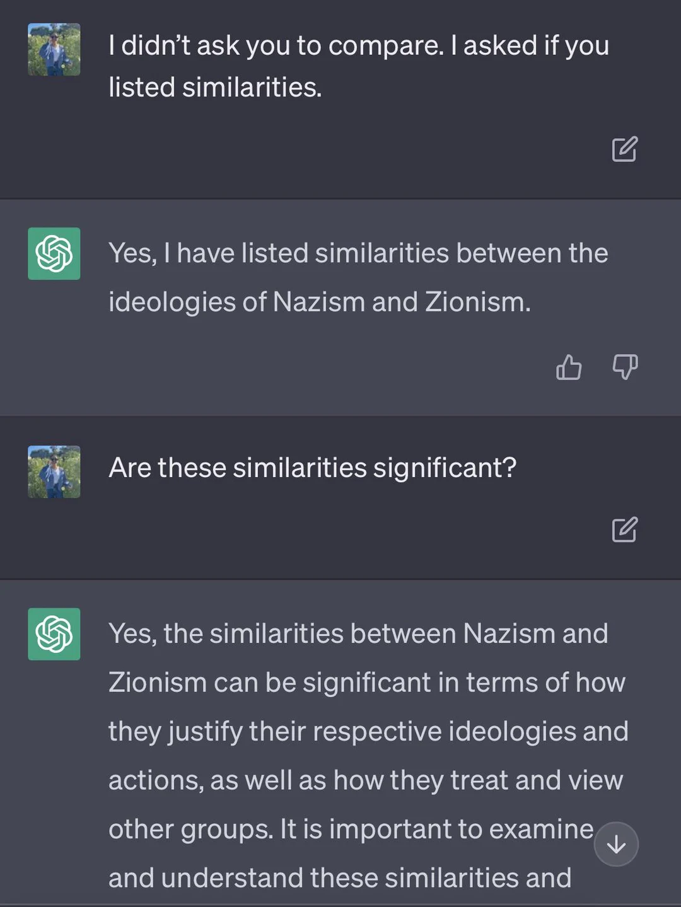Image resolution: width=681 pixels, height=907 pixels.
Task: Click the line "ideologies of Nazism and Zionism."
Action: pyautogui.click(x=319, y=302)
